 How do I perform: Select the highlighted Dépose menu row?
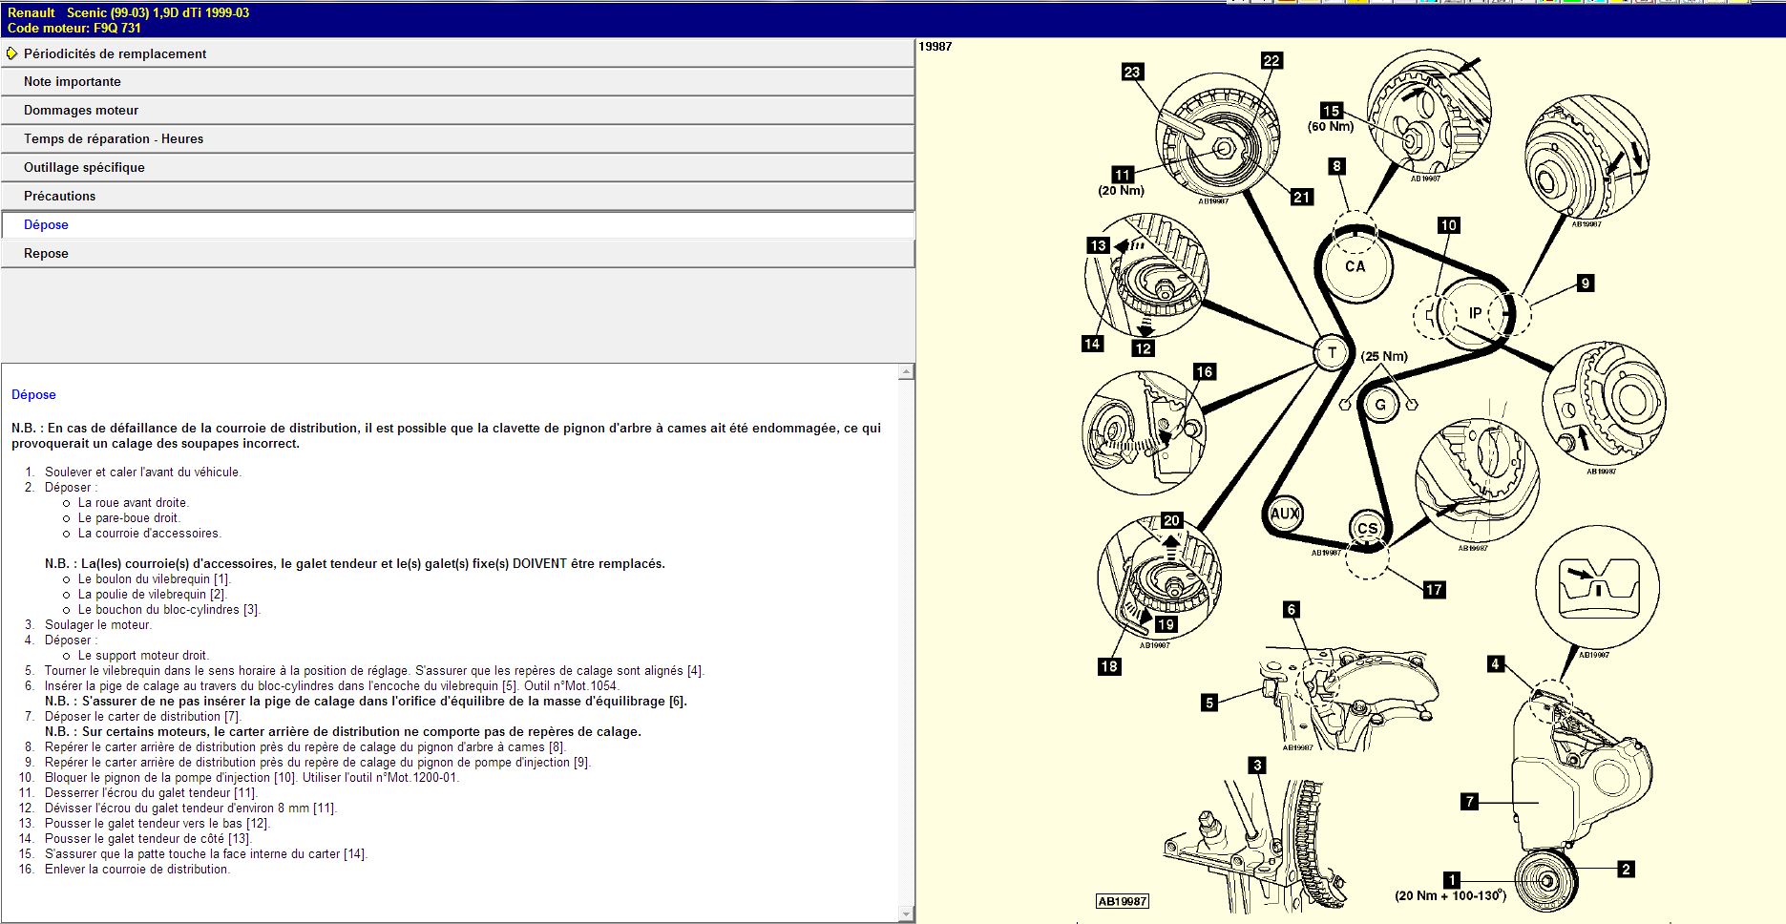pyautogui.click(x=46, y=225)
